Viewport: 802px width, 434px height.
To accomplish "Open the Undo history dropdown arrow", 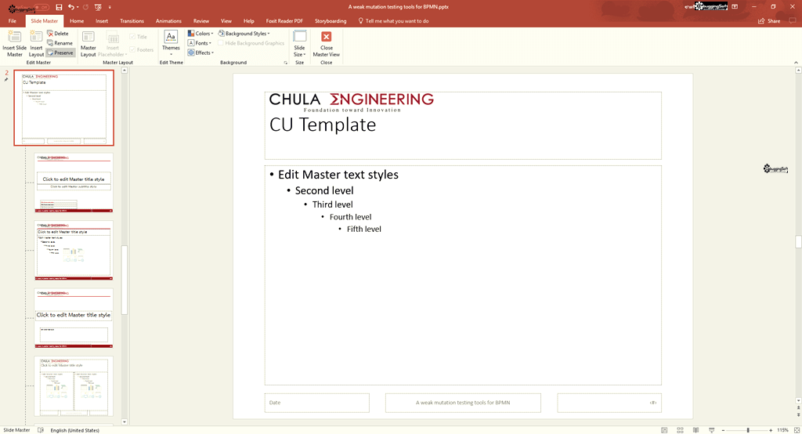I will point(78,7).
